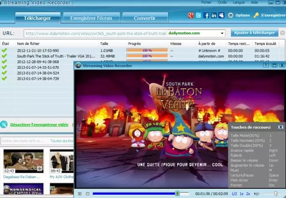Click the Ajouter à télécharger button
Viewport: 286px width, 198px height.
(x=255, y=33)
